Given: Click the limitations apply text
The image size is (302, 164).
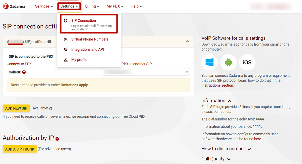Looking at the screenshot, I should coord(74,85).
